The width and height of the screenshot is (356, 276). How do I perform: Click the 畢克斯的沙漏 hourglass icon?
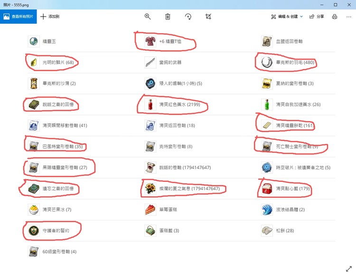34,83
